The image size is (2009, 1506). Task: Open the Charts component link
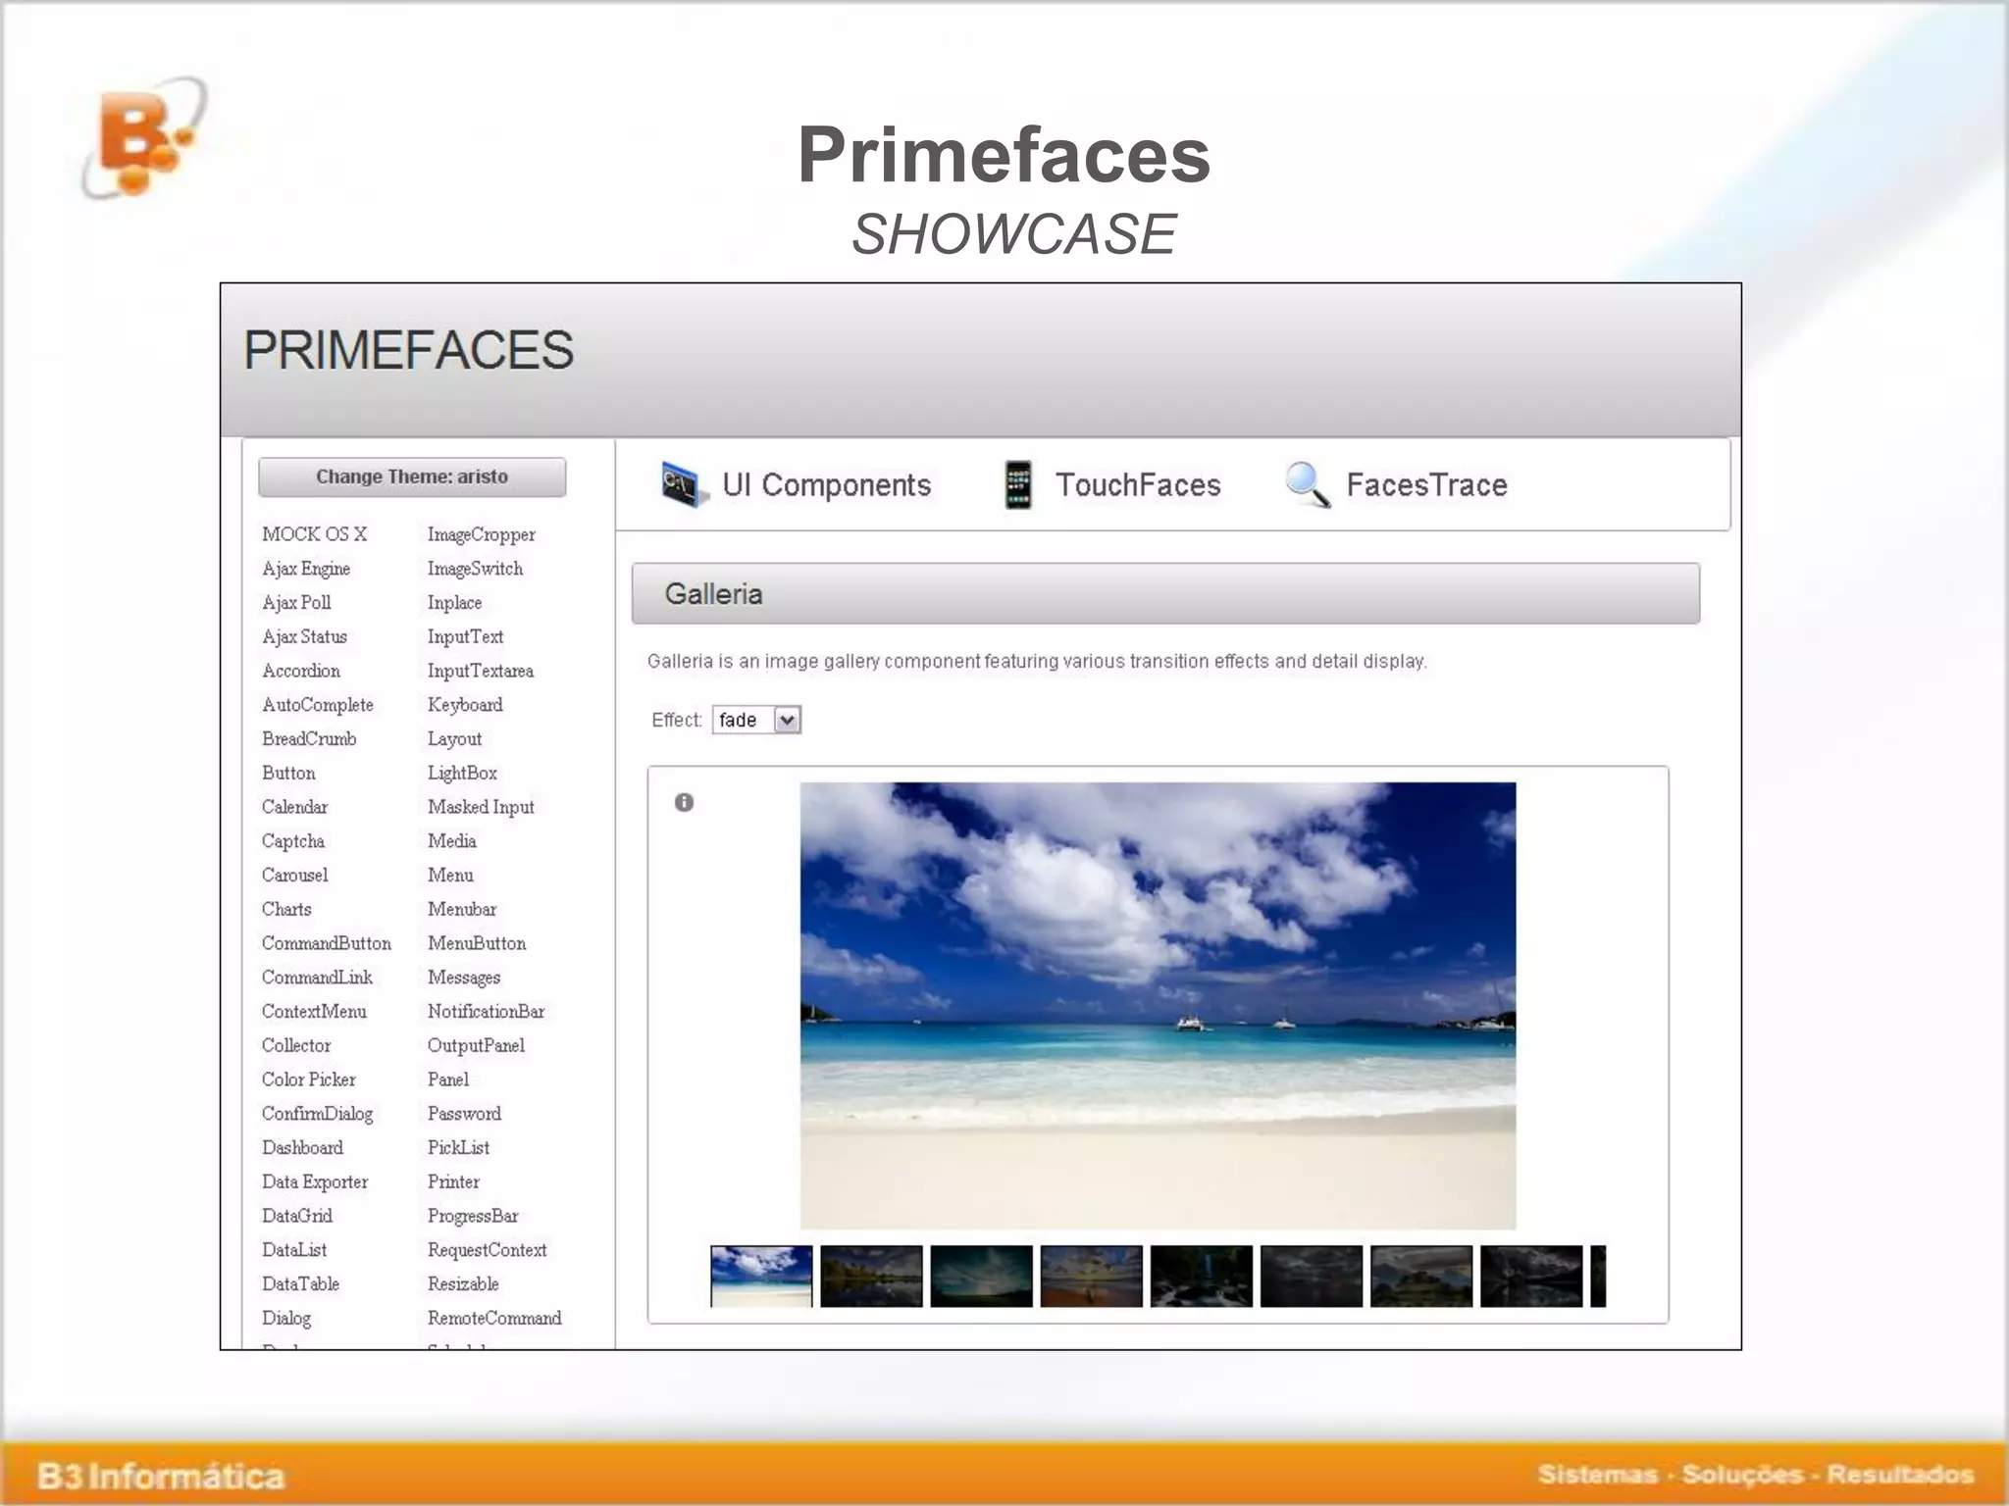[x=286, y=909]
